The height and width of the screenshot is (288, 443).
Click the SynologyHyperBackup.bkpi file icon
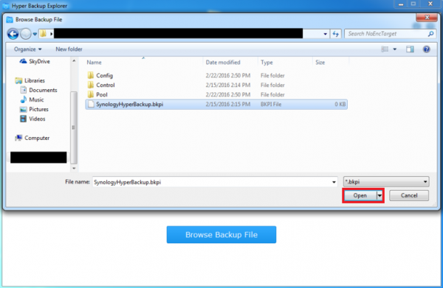point(91,105)
